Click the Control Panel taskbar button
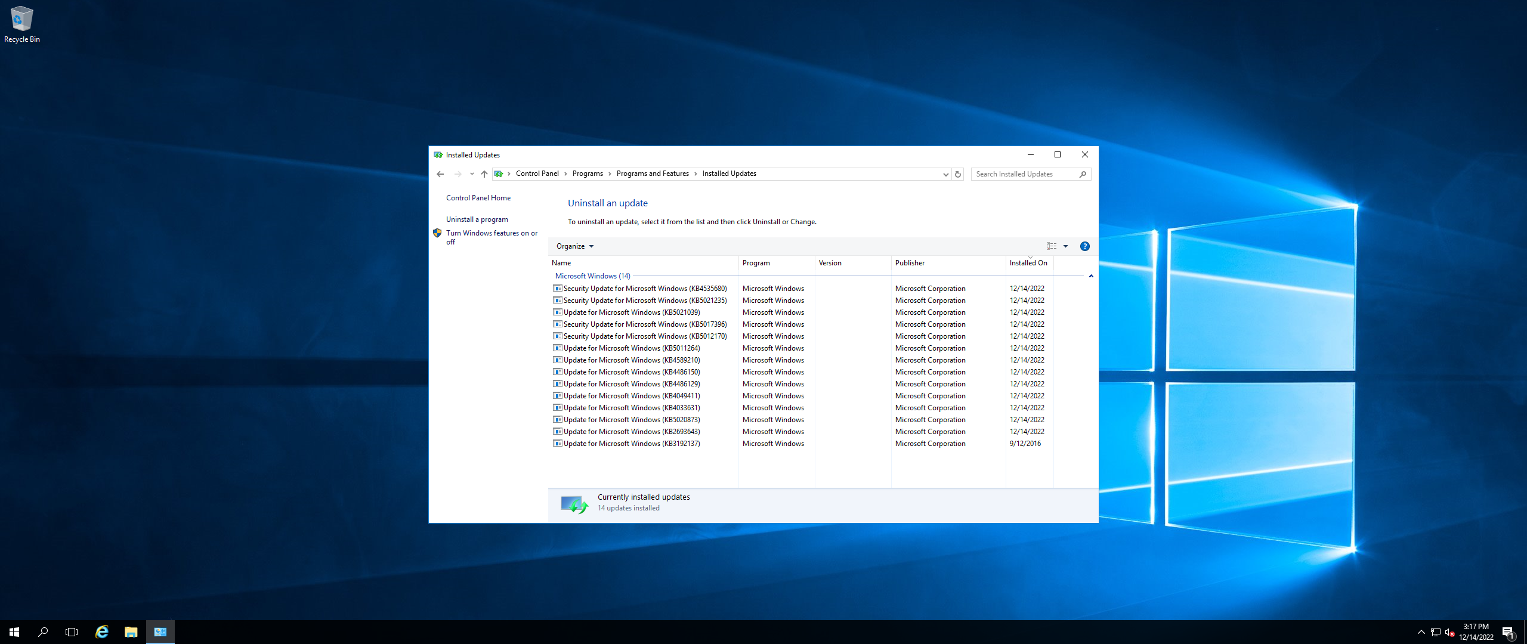Image resolution: width=1527 pixels, height=644 pixels. [x=160, y=632]
